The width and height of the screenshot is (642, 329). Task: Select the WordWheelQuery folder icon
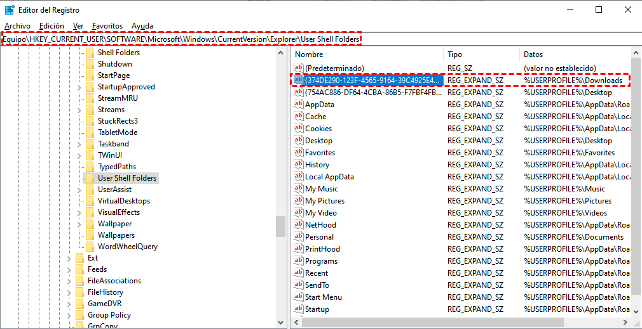point(90,247)
